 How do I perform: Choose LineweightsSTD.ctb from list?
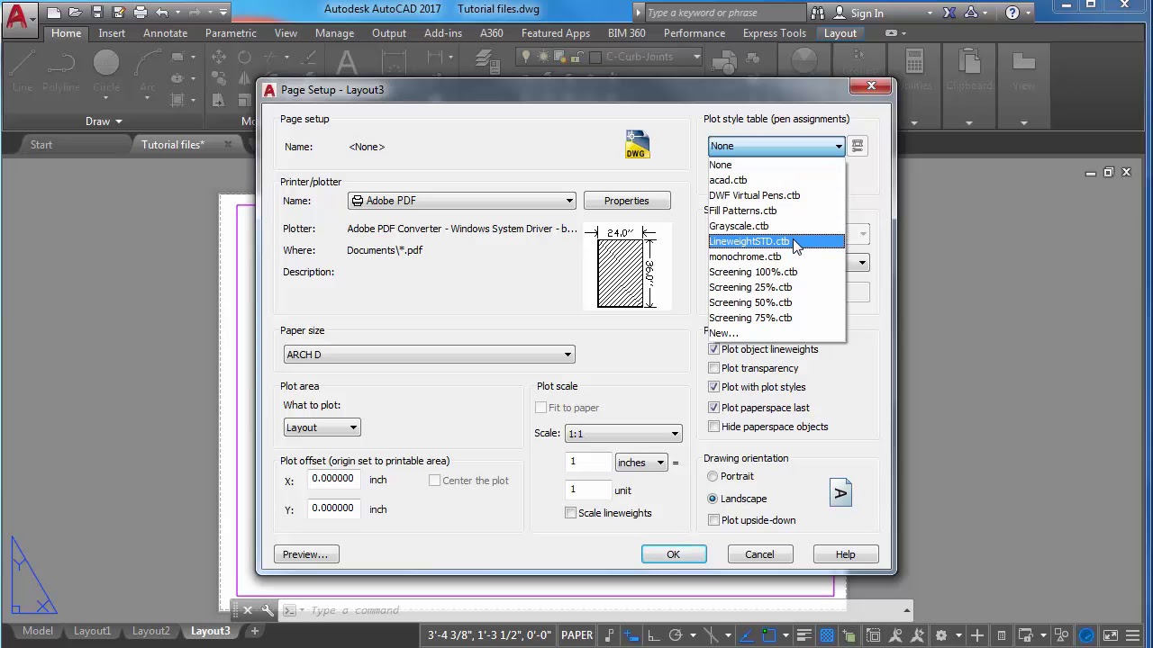pos(776,241)
